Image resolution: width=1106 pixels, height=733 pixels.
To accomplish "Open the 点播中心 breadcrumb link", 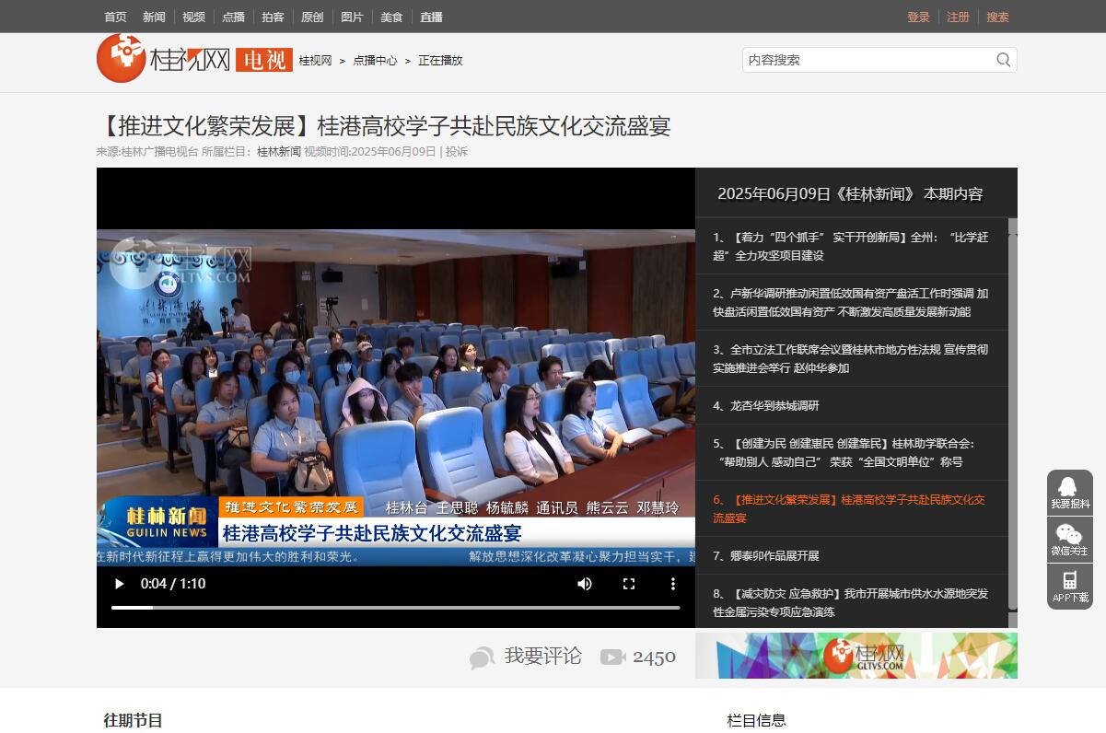I will click(375, 61).
